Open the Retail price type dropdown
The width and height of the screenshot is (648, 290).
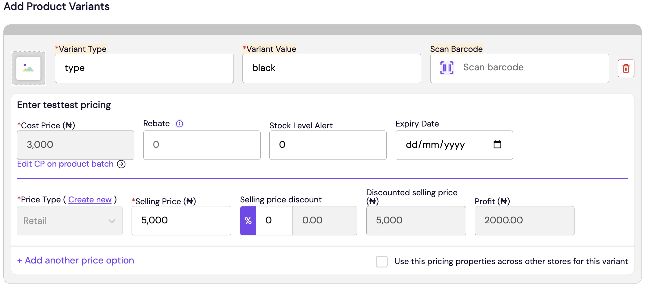(70, 221)
